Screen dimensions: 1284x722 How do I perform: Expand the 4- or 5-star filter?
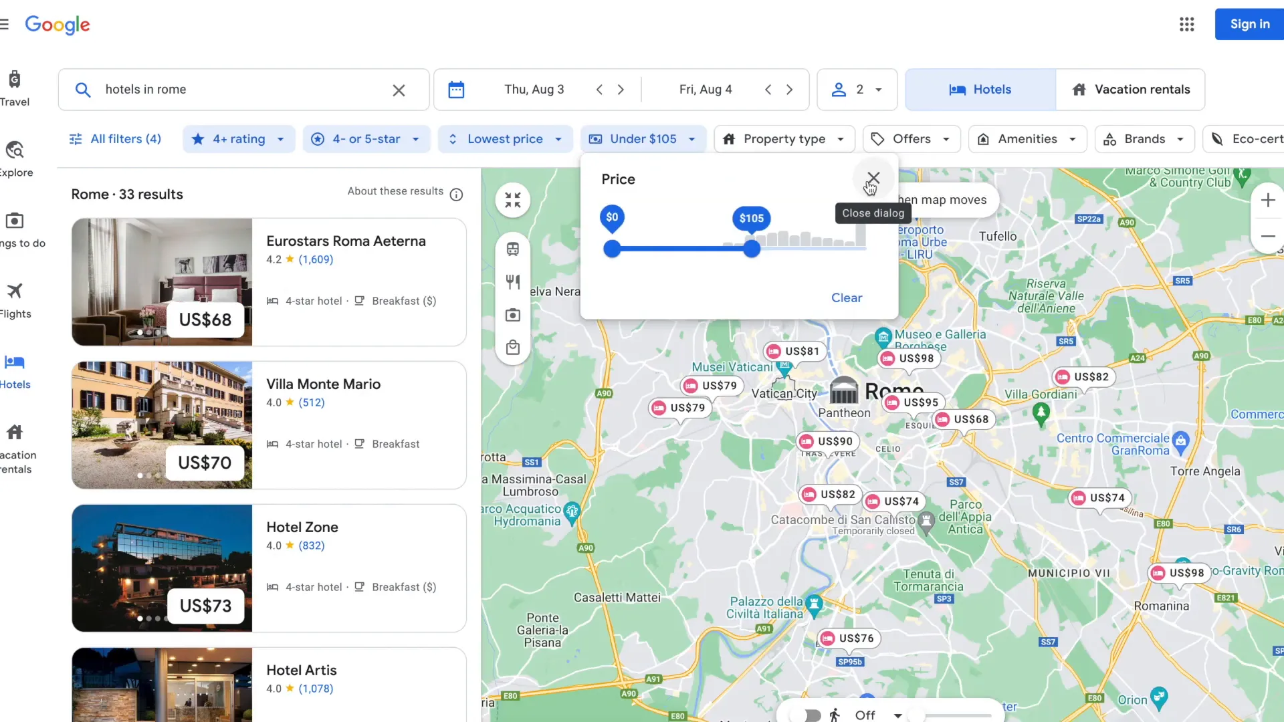pyautogui.click(x=366, y=139)
